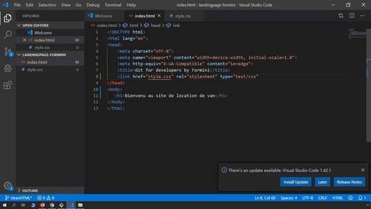Click the warnings count in status bar
The width and height of the screenshot is (371, 209).
(50, 198)
